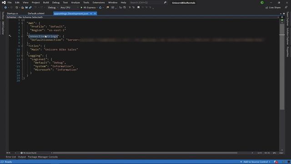This screenshot has width=291, height=164.
Task: Open the View menu
Action: 25,3
